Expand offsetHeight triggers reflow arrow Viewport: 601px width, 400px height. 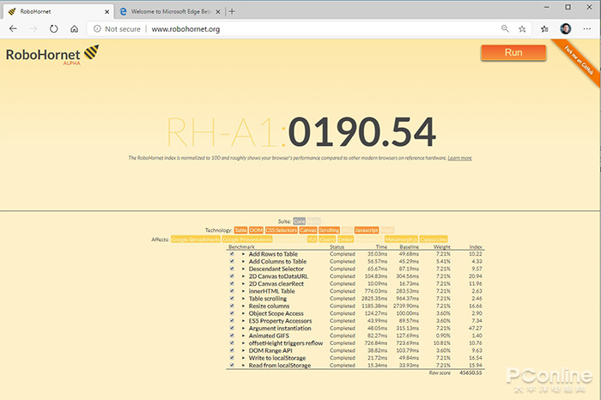point(243,342)
